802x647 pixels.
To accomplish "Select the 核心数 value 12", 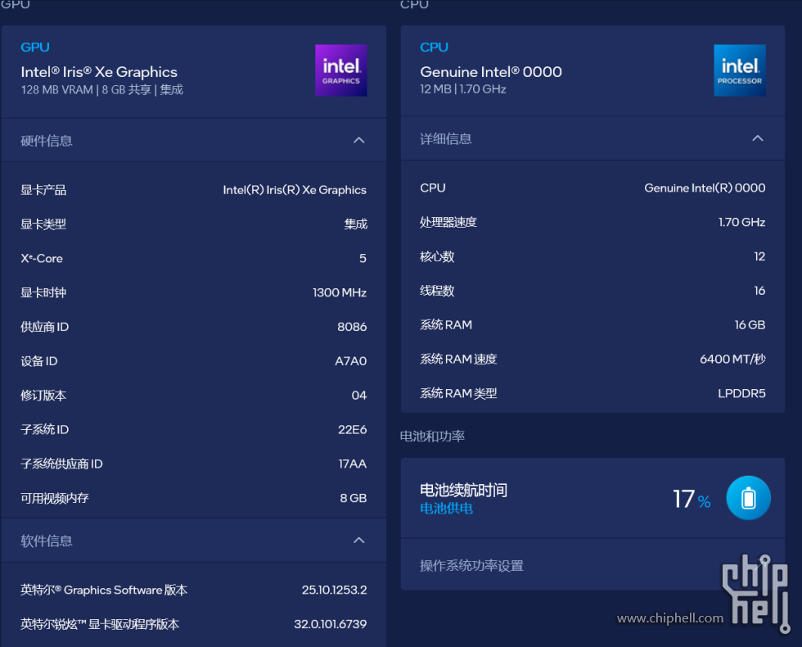I will pyautogui.click(x=759, y=256).
